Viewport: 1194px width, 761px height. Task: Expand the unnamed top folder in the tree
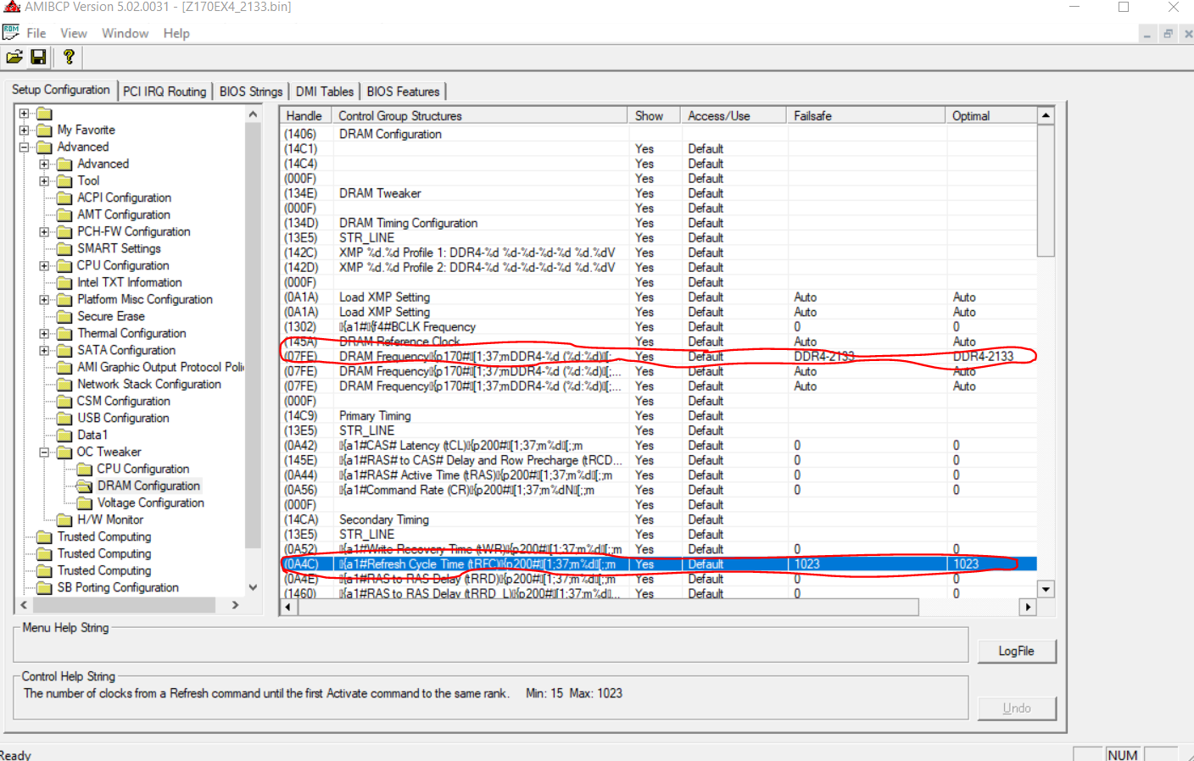pyautogui.click(x=25, y=114)
